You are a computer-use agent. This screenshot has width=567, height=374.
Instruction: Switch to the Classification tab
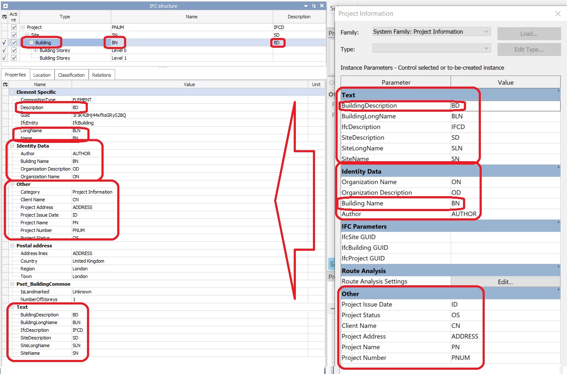pyautogui.click(x=71, y=74)
